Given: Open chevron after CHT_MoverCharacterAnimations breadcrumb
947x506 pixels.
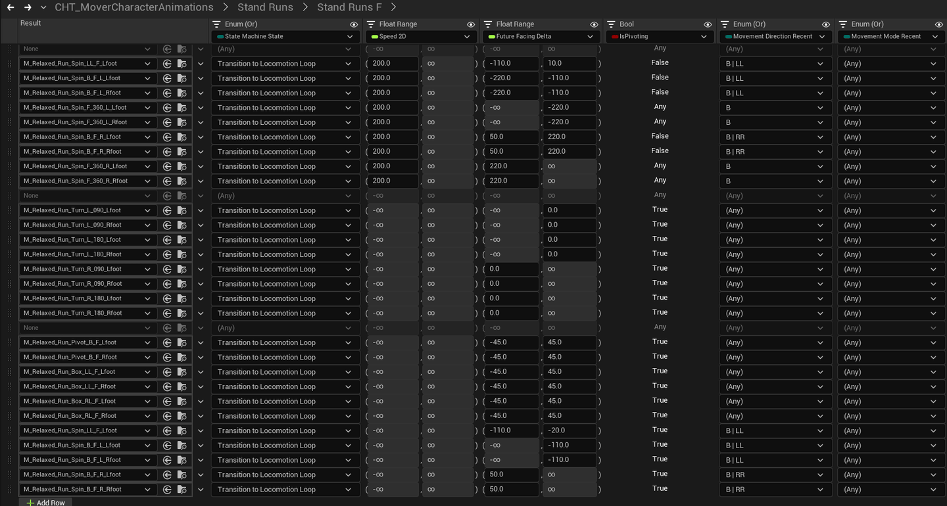Looking at the screenshot, I should [x=226, y=7].
